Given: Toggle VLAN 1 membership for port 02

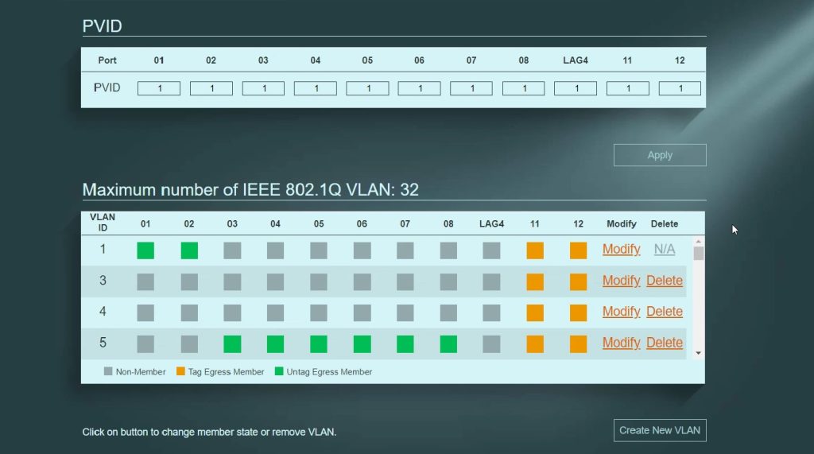Looking at the screenshot, I should [189, 250].
